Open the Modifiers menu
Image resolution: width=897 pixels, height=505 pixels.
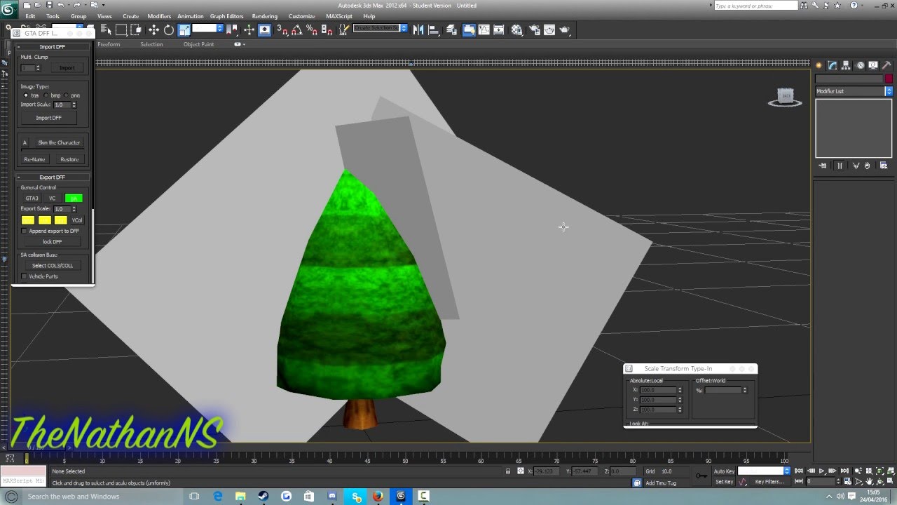click(x=159, y=16)
